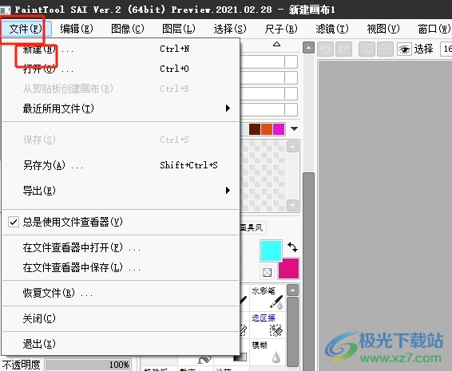Select 退出(X) menu entry
452x371 pixels.
pos(121,344)
